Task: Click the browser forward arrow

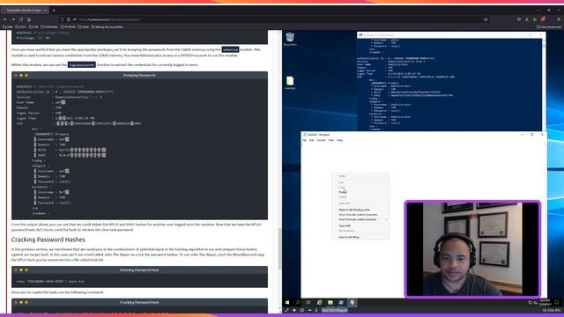Action: click(13, 19)
